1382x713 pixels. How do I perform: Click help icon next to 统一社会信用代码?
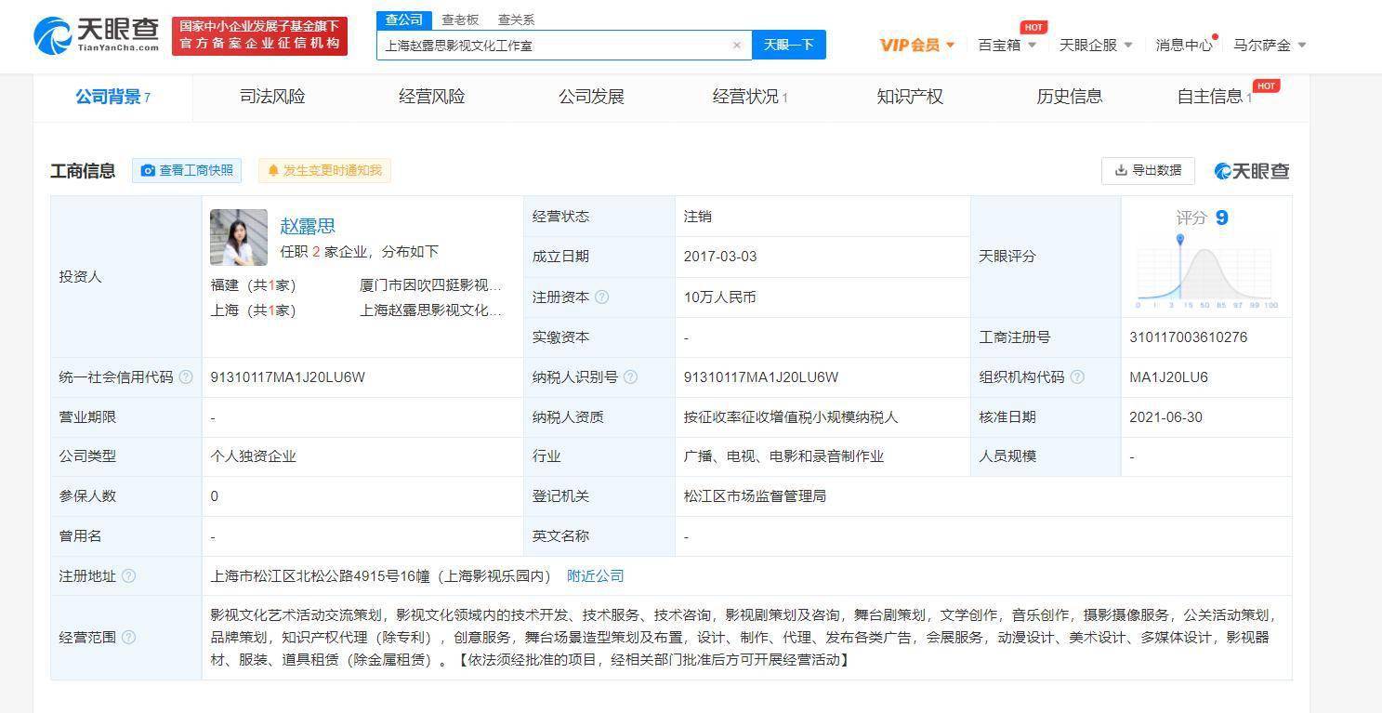pyautogui.click(x=186, y=377)
